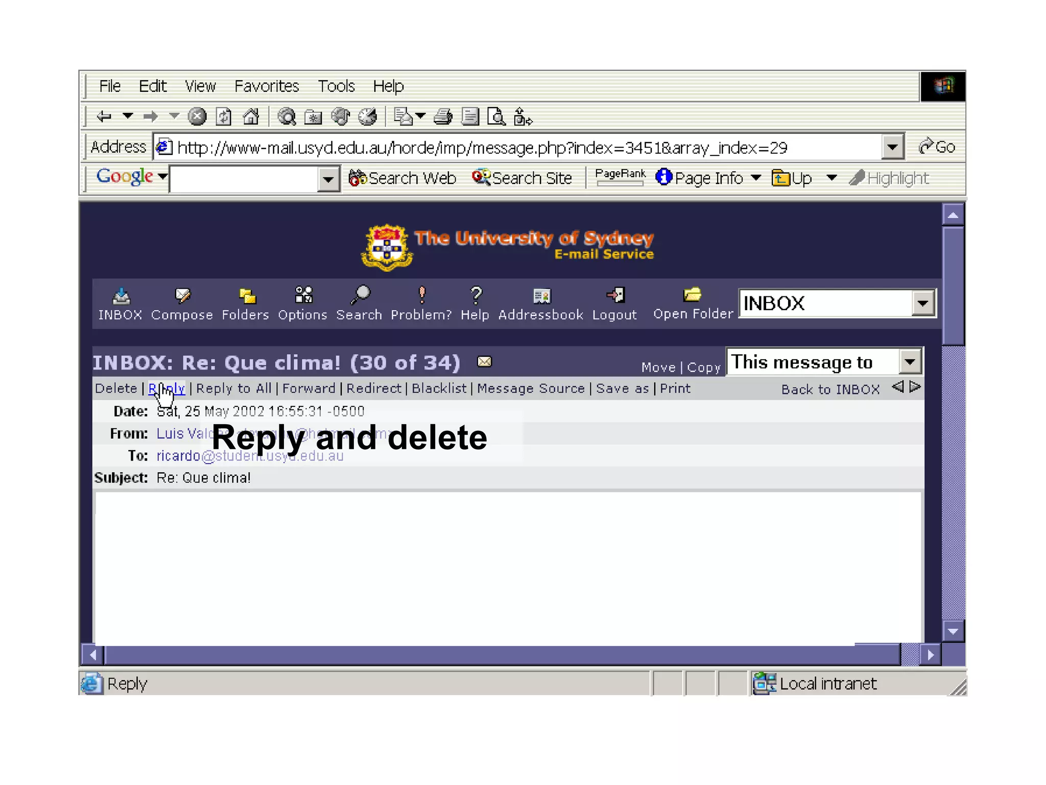
Task: Click the Message Source link
Action: click(531, 388)
